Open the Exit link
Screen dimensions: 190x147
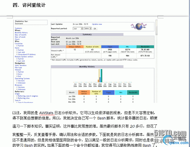pyautogui.click(x=19, y=76)
